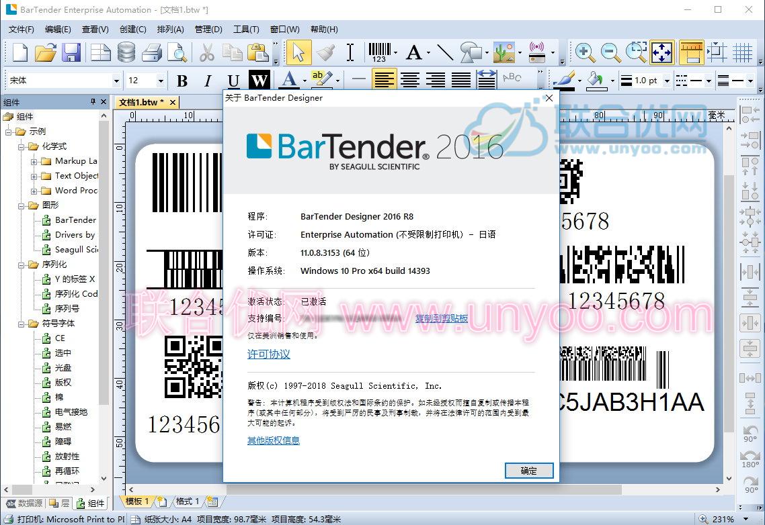The width and height of the screenshot is (765, 525).
Task: Click 复制到剪贴板 link
Action: (x=442, y=318)
